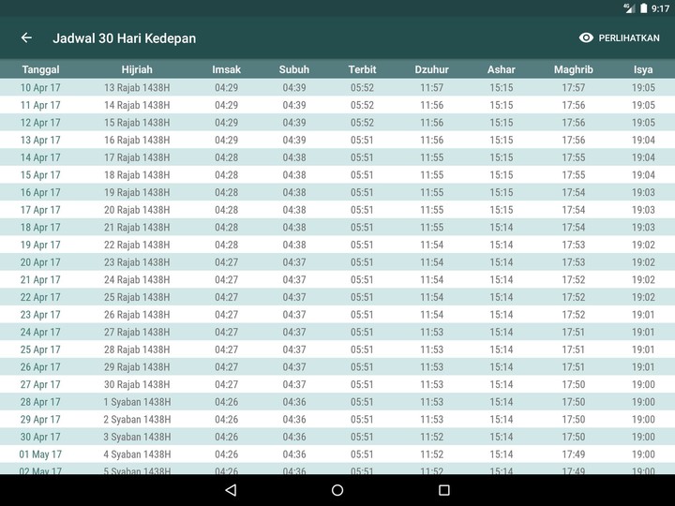Tap the Maghrib column header

pyautogui.click(x=573, y=70)
